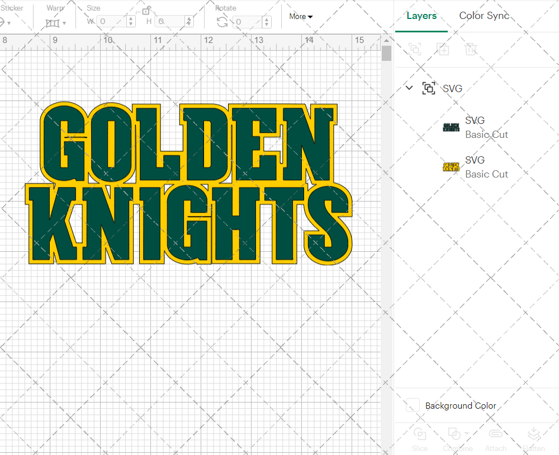Click the duplicate layer icon
Viewport: 559px width, 455px height.
[x=443, y=49]
